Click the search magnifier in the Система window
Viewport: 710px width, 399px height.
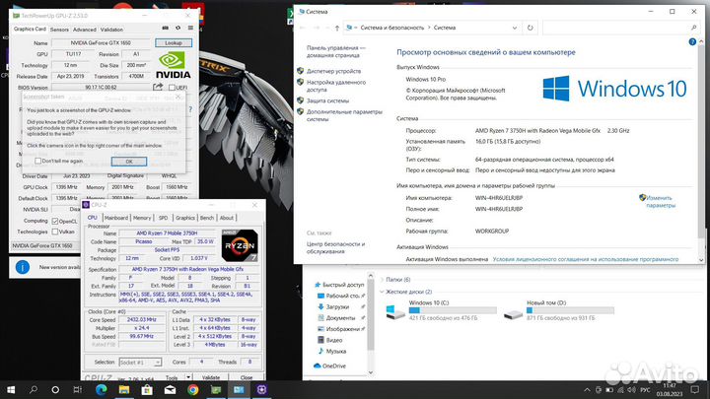click(693, 28)
